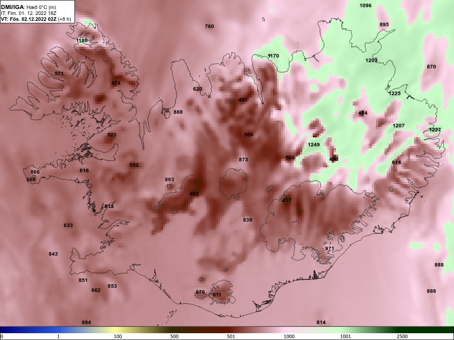Click the map value 866
Viewport: 454px width, 340px height.
[35, 172]
